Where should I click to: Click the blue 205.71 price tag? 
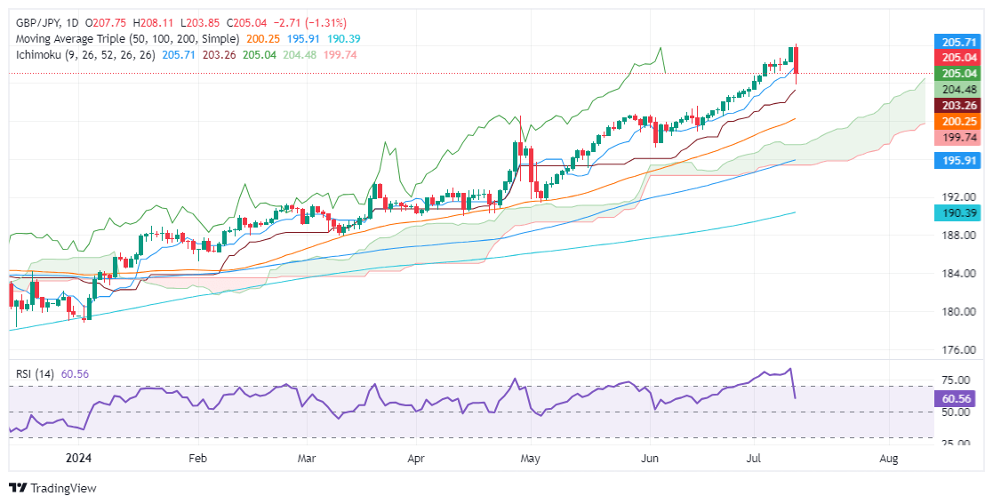pos(959,42)
